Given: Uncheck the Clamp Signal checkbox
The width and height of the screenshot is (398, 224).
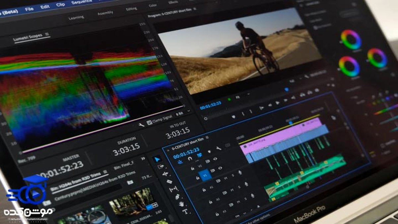Looking at the screenshot, I should pos(149,122).
